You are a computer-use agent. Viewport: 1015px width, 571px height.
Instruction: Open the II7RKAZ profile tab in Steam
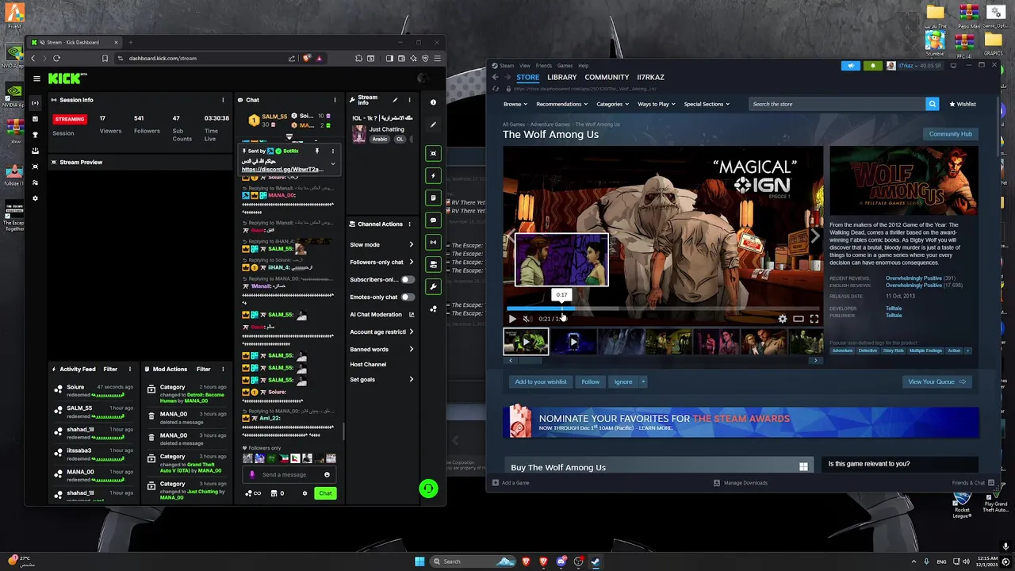click(x=650, y=77)
